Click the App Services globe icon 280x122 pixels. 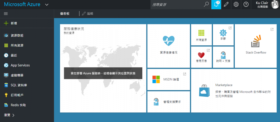click(x=6, y=65)
